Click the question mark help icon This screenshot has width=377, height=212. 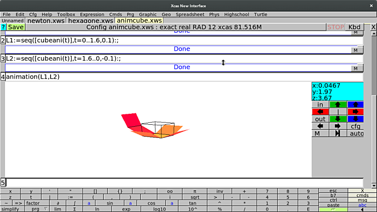tap(3, 27)
